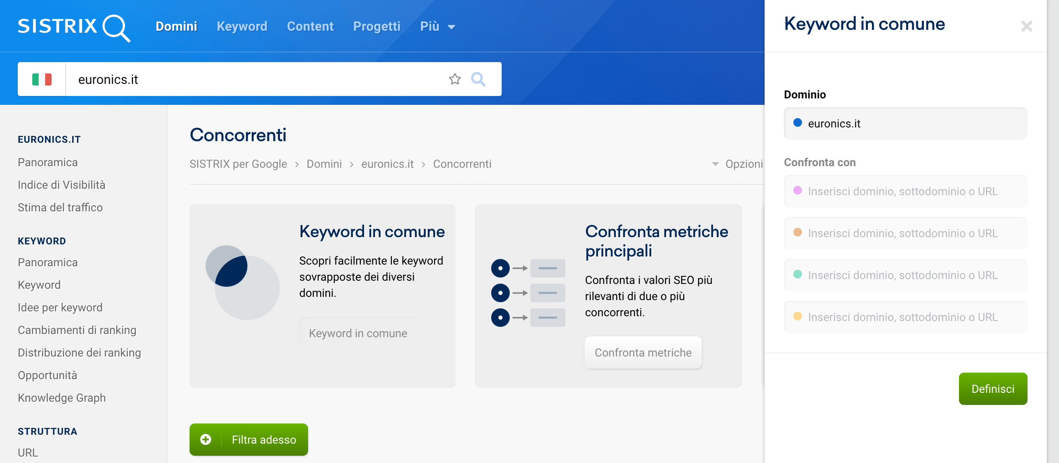Open Cambiamenti di ranking
The height and width of the screenshot is (463, 1059).
click(77, 330)
